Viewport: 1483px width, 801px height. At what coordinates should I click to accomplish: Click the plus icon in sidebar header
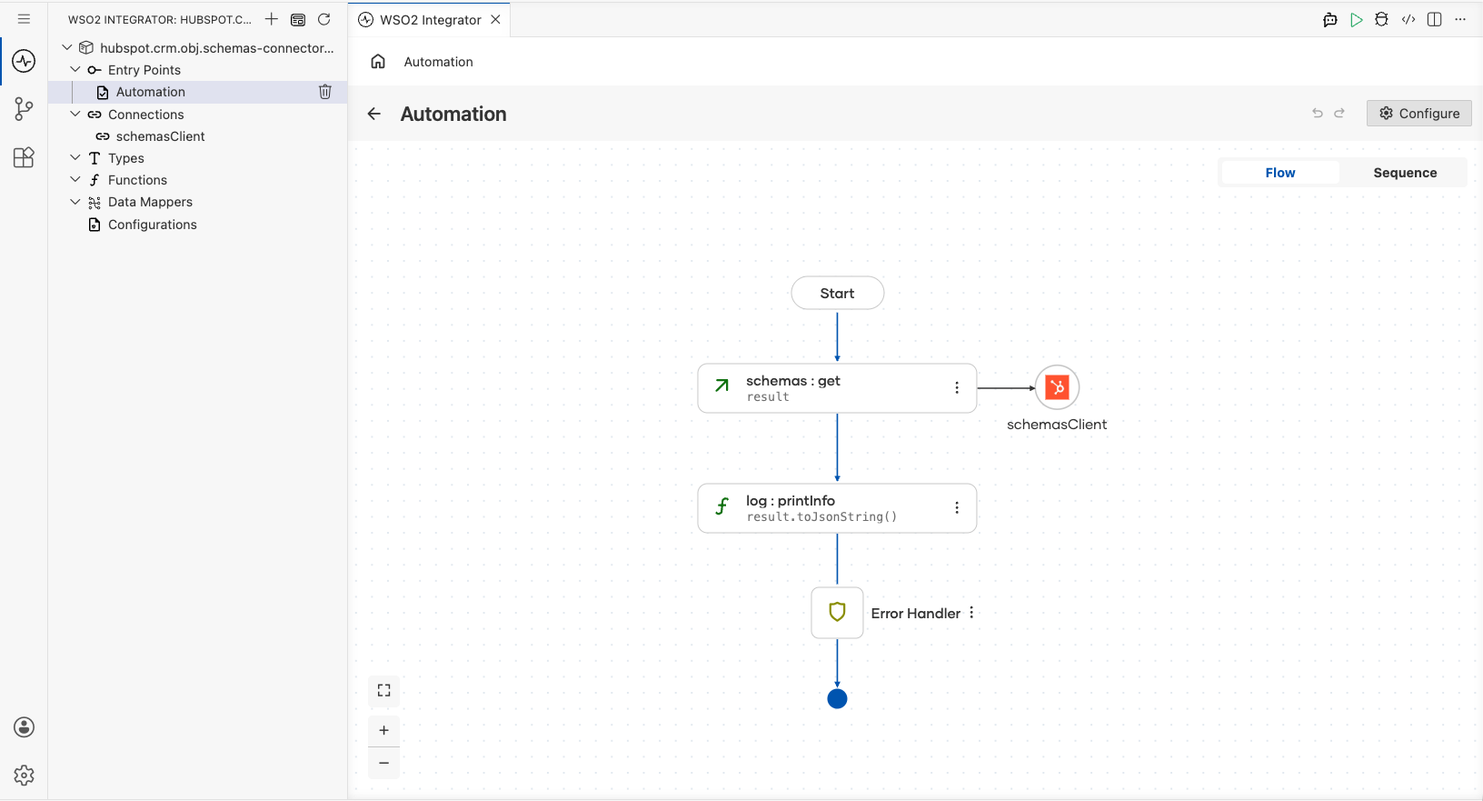[x=272, y=19]
